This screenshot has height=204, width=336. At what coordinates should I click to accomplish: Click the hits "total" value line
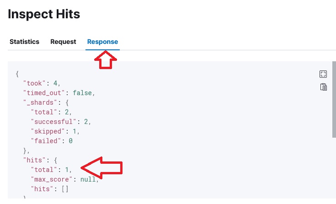(51, 170)
